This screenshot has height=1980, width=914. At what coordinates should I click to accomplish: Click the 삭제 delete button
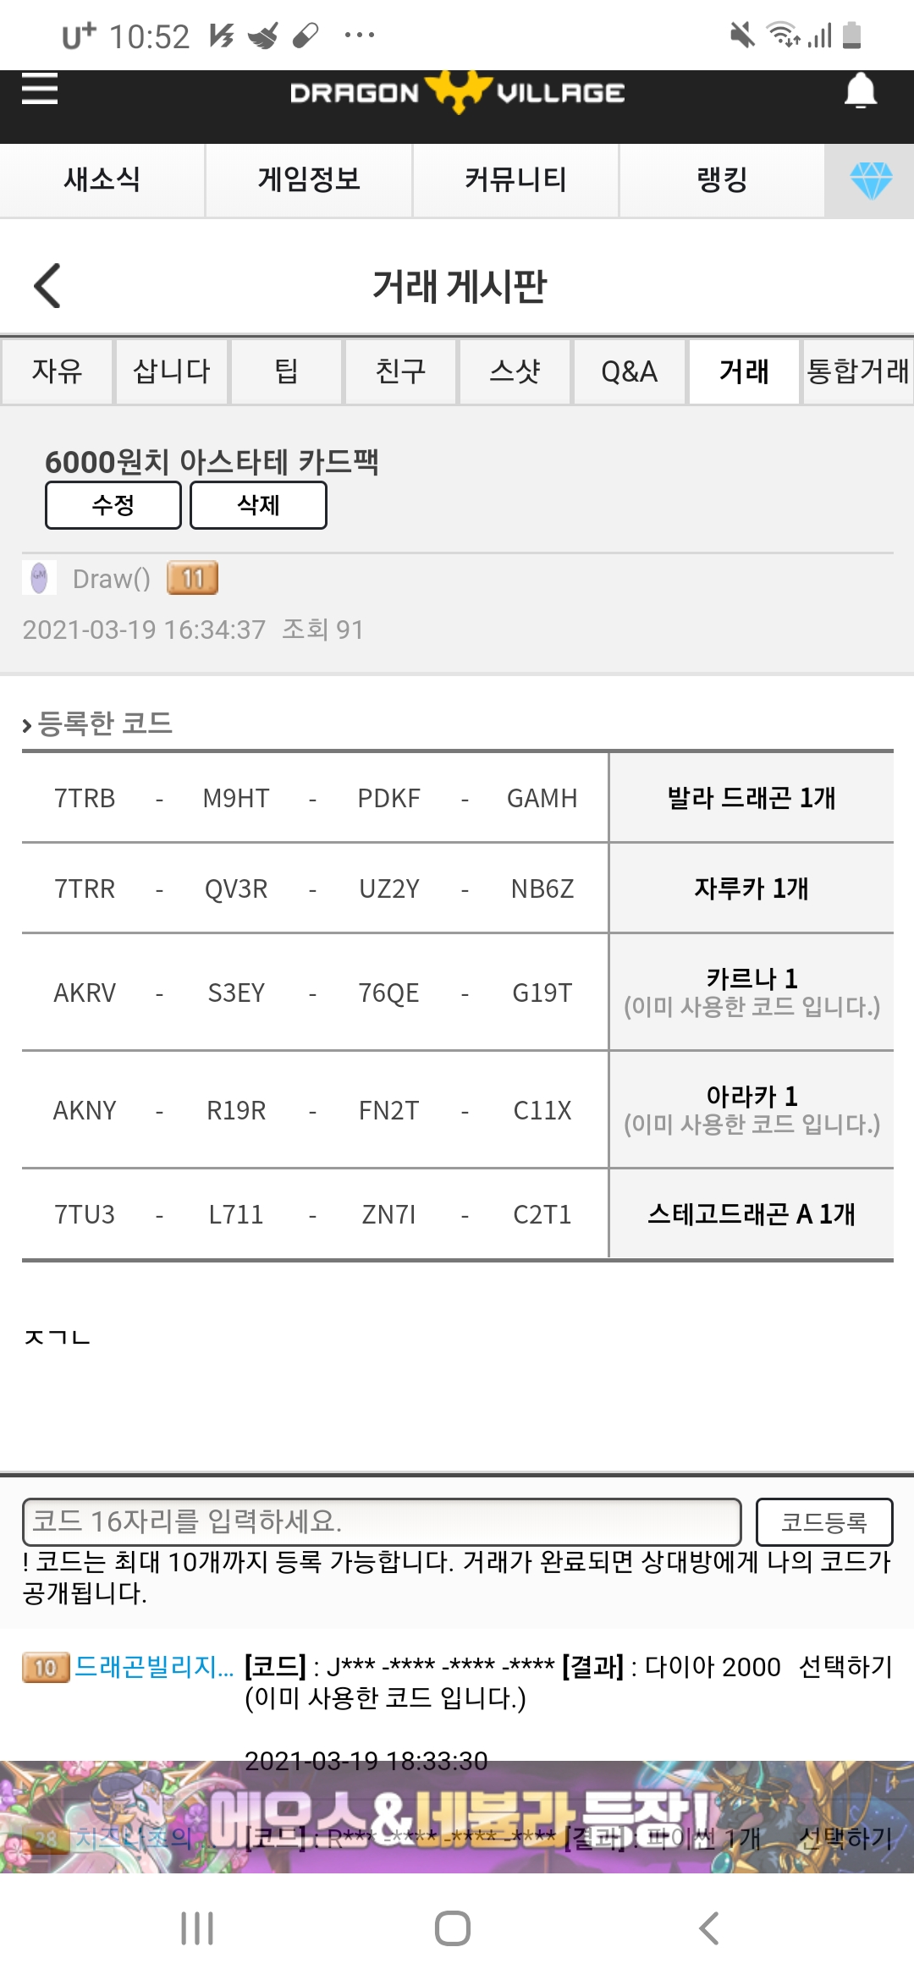click(258, 505)
